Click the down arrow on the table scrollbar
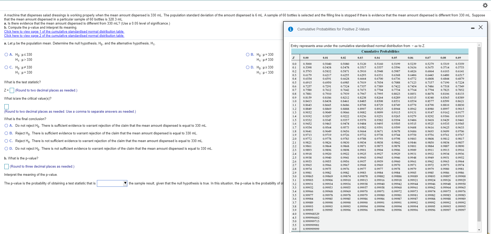 click(x=479, y=230)
